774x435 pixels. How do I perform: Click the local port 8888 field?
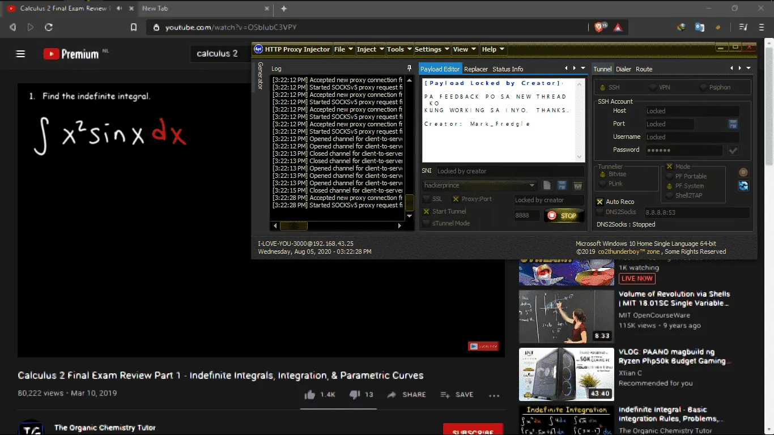pyautogui.click(x=527, y=215)
